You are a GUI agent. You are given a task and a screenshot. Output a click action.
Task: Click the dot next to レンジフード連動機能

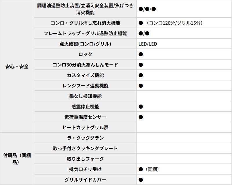tap(141, 86)
